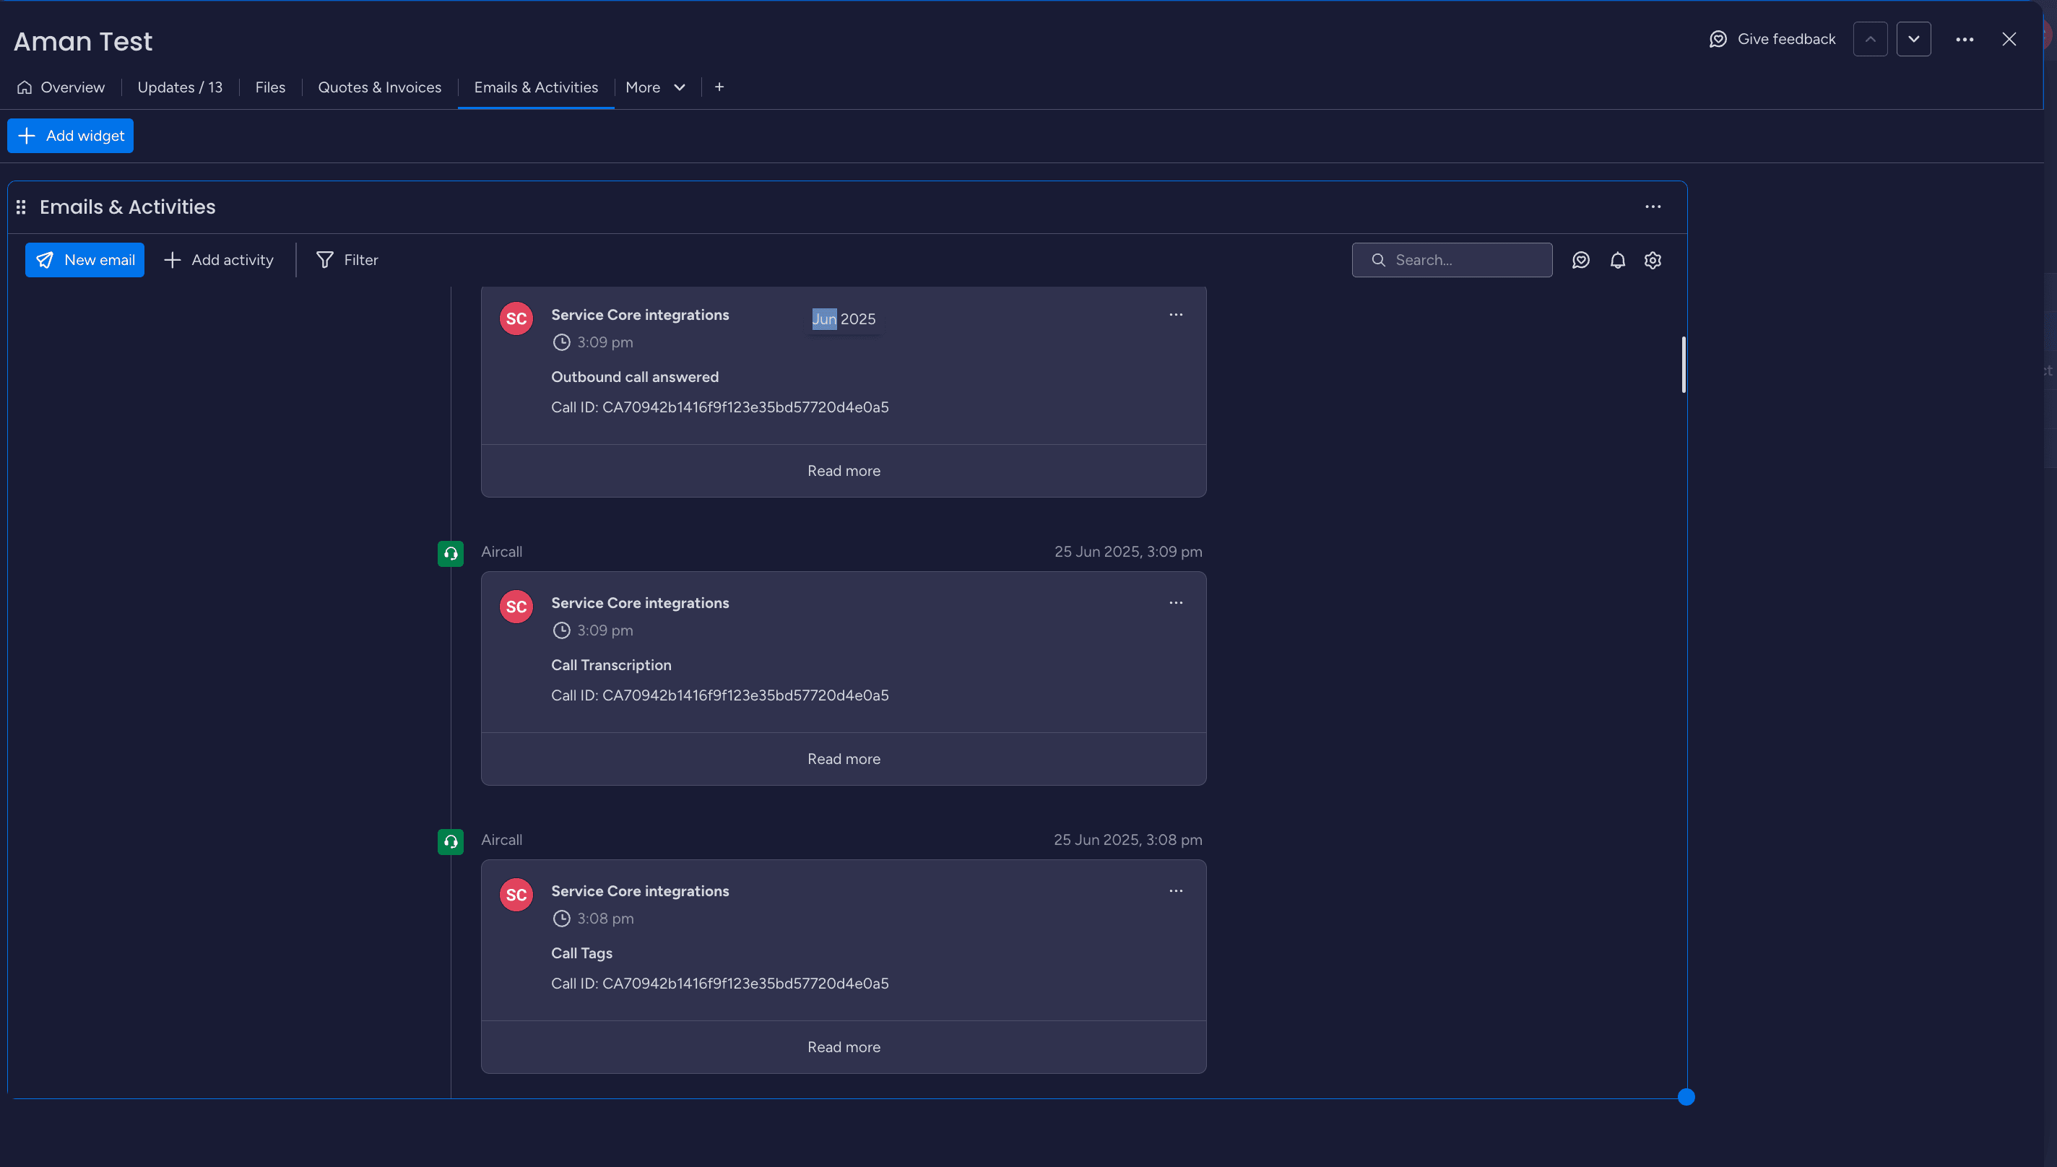
Task: Open options menu on Outbound call answered entry
Action: 1176,314
